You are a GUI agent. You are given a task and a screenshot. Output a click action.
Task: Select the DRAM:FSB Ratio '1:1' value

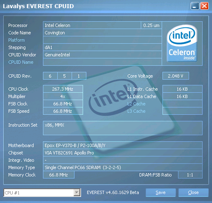(190, 175)
